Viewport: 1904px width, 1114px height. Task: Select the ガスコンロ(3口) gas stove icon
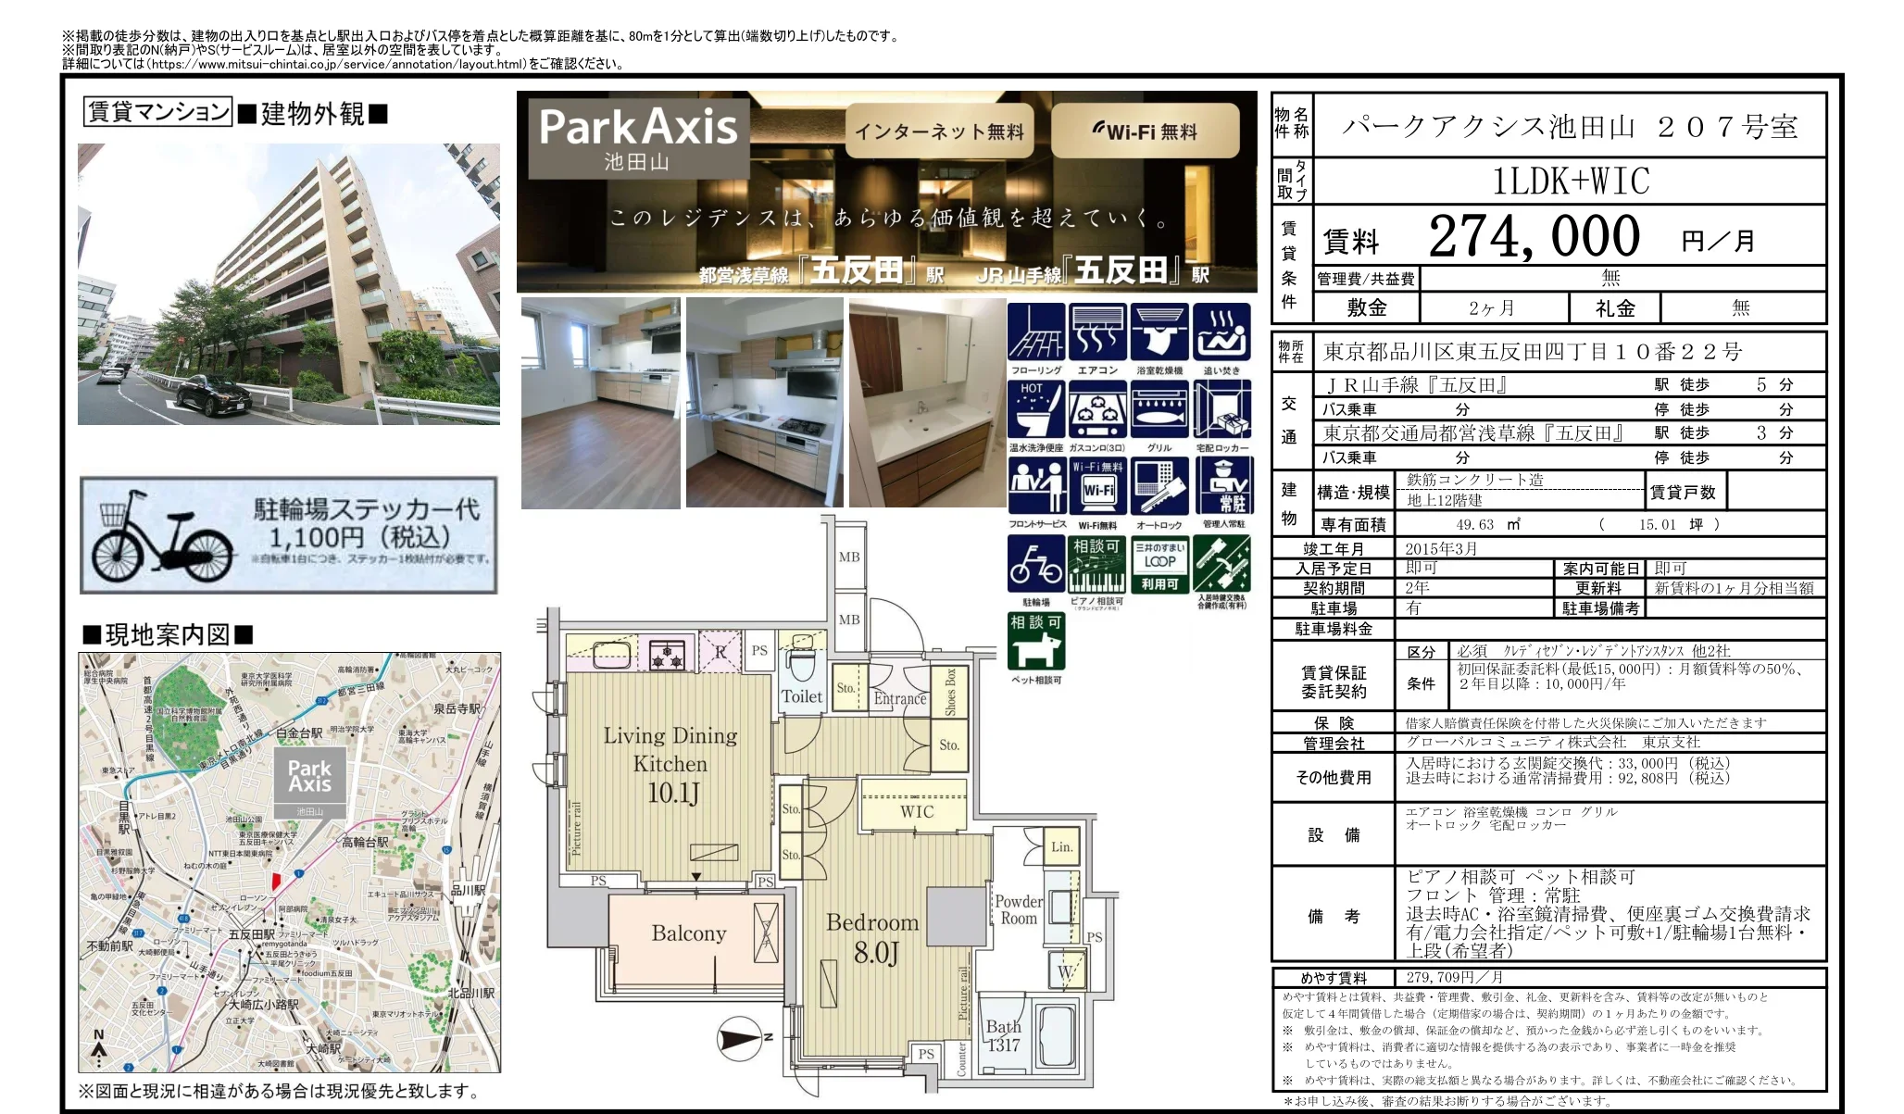click(1097, 409)
